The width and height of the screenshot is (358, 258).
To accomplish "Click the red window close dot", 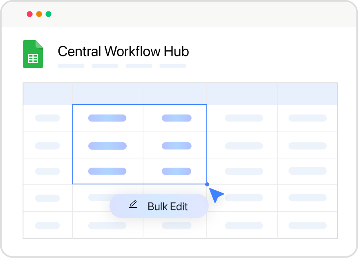I will coord(30,14).
